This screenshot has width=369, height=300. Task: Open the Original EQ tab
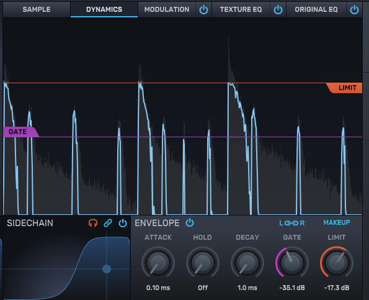click(x=316, y=9)
